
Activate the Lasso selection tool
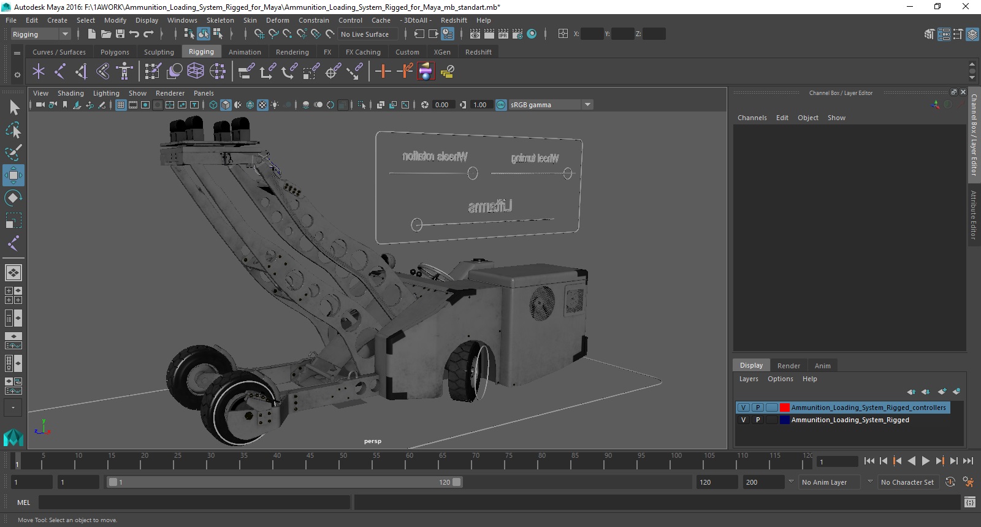click(x=13, y=130)
